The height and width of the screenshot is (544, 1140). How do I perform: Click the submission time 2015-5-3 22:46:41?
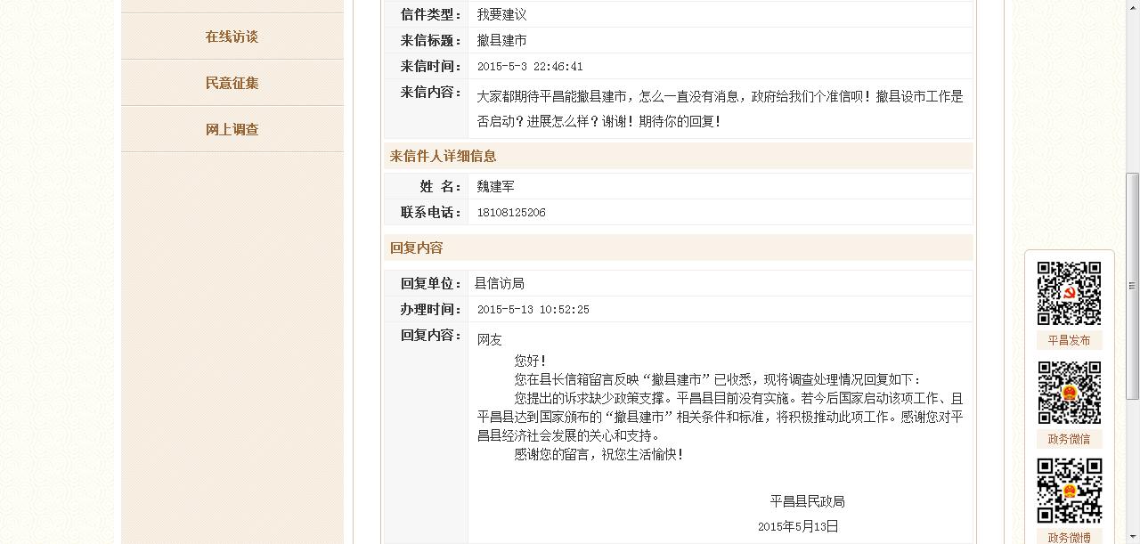[530, 67]
